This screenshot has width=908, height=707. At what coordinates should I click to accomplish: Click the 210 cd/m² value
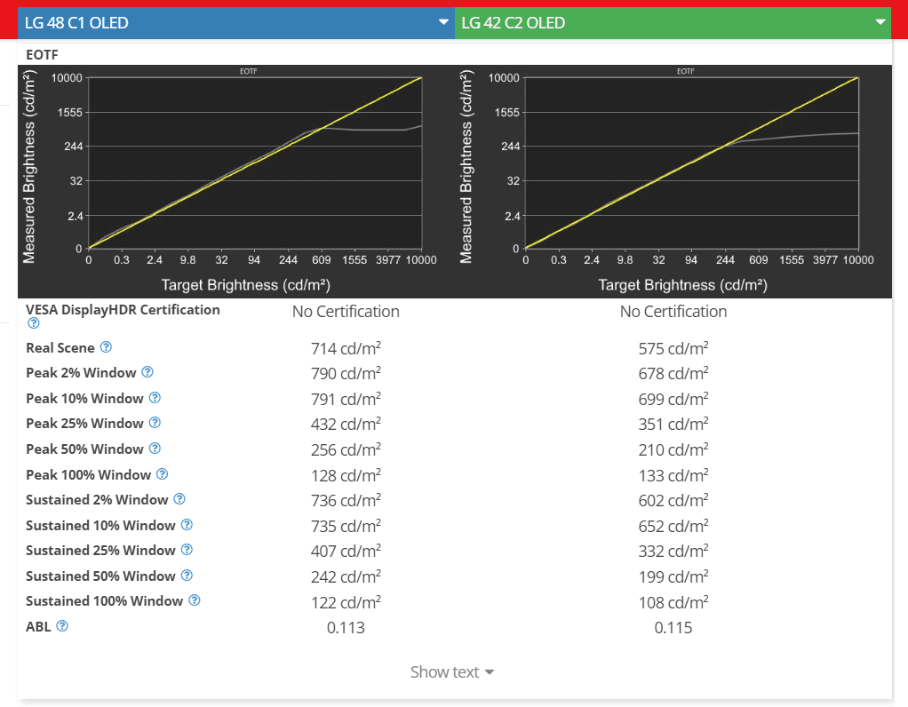pos(673,449)
